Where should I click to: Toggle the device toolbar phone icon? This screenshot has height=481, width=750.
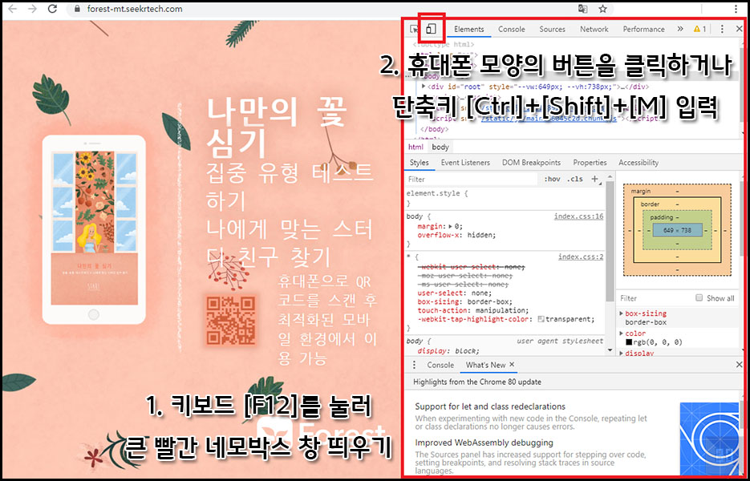click(432, 29)
